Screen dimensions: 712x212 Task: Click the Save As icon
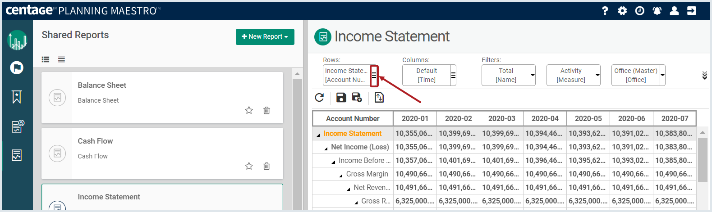click(357, 97)
